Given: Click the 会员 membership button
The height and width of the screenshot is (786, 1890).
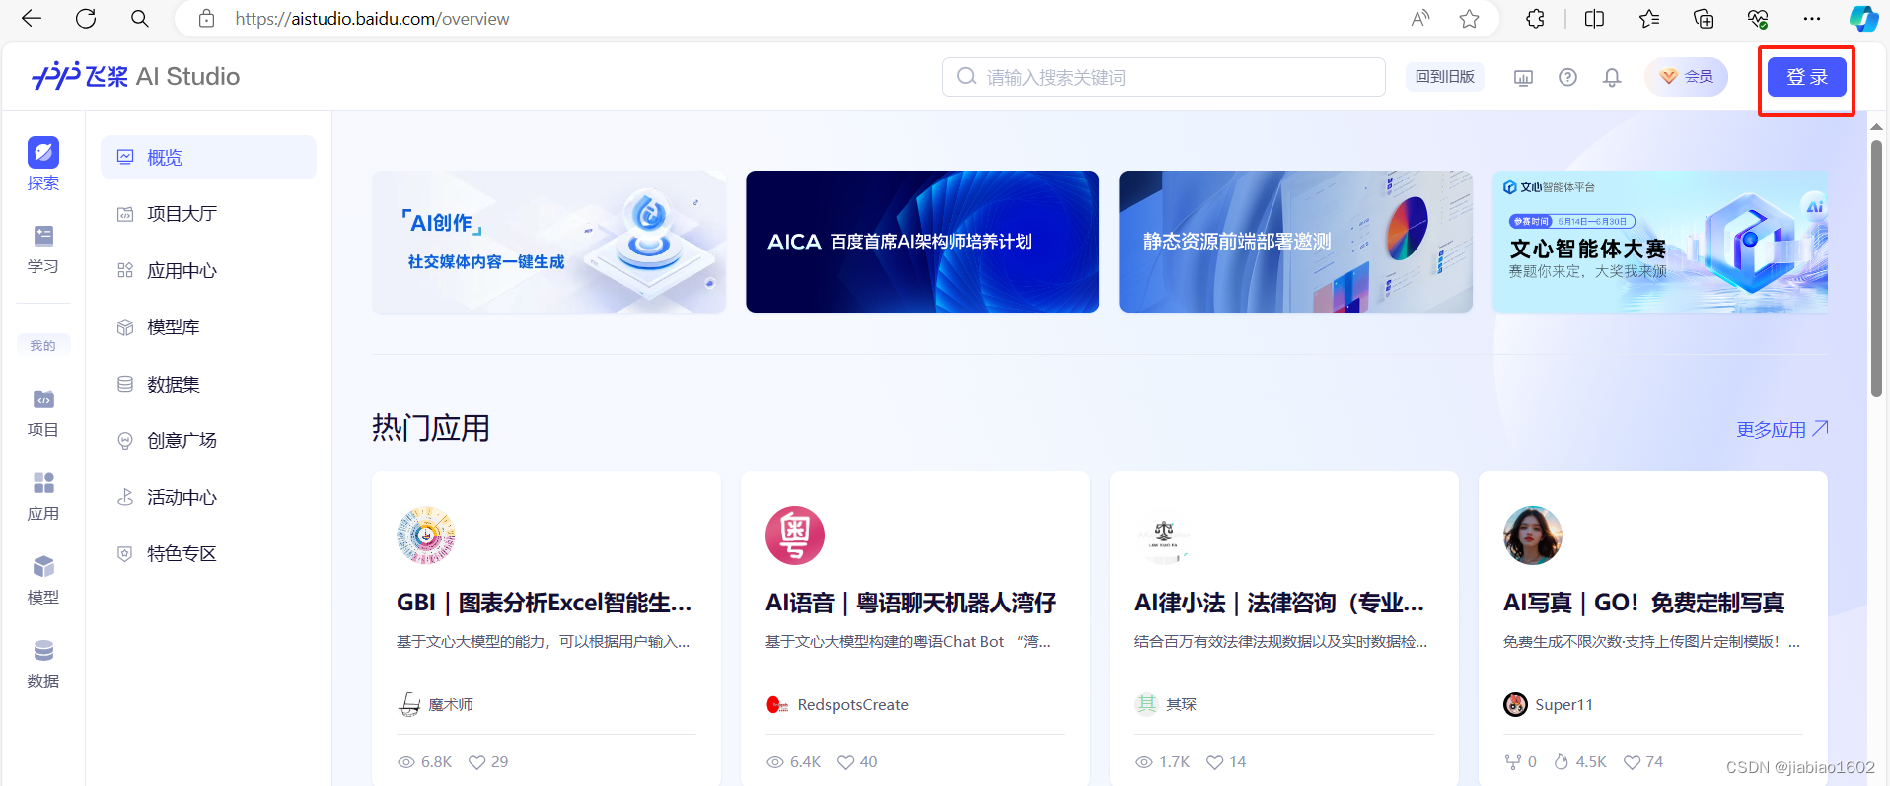Looking at the screenshot, I should 1687,77.
